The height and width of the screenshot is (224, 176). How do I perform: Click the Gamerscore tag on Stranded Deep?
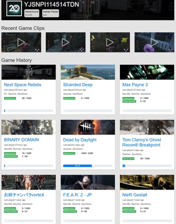pos(69,98)
